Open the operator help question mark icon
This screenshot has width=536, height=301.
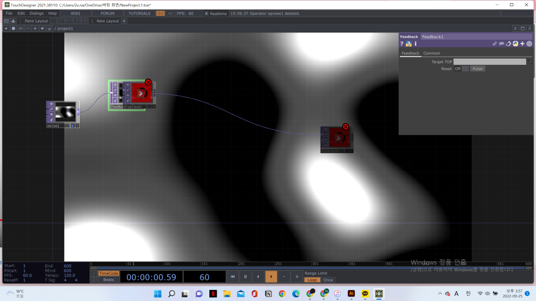(x=402, y=44)
